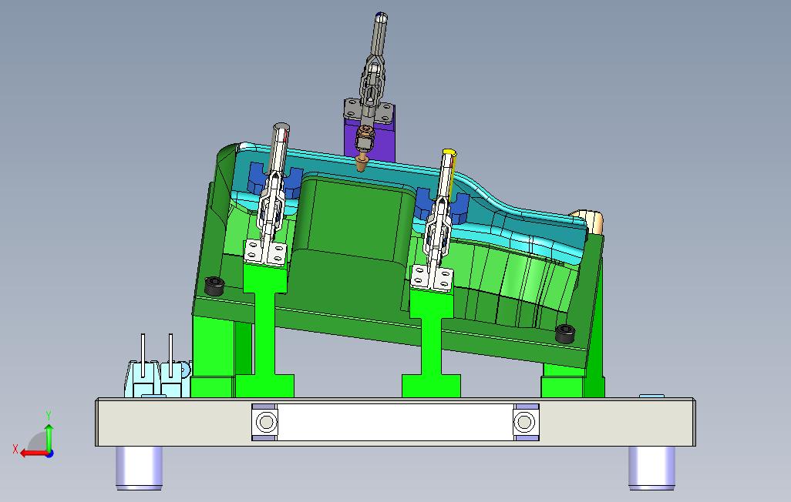Click the blue origin sphere of the triad
The height and width of the screenshot is (502, 791).
point(49,453)
